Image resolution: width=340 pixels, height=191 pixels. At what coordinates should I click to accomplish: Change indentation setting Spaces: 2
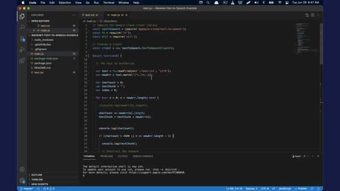click(x=251, y=189)
